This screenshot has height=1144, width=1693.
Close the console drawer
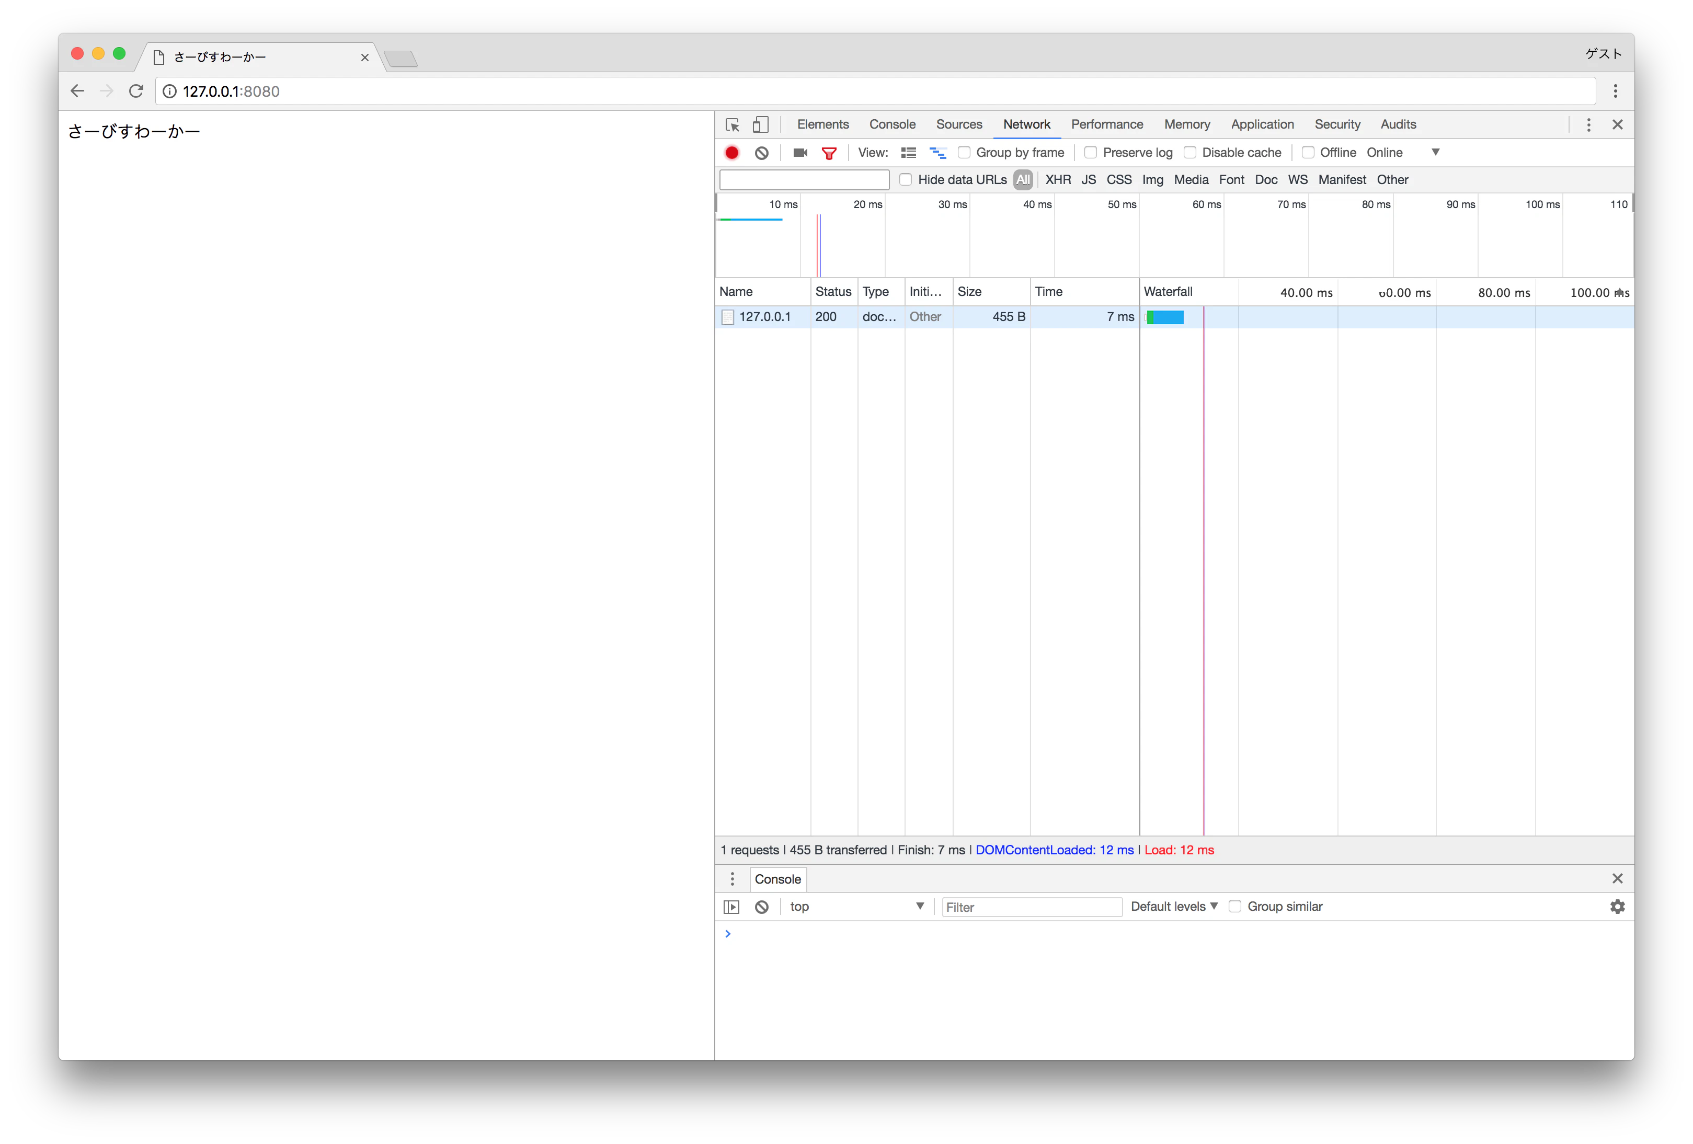click(1617, 879)
